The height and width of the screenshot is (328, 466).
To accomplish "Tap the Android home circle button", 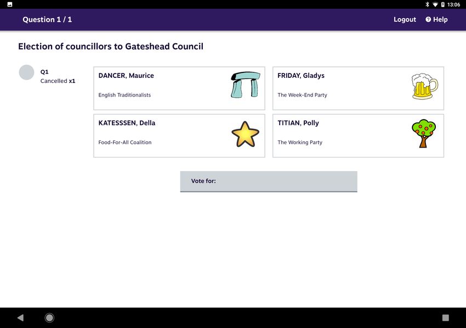I will tap(49, 318).
